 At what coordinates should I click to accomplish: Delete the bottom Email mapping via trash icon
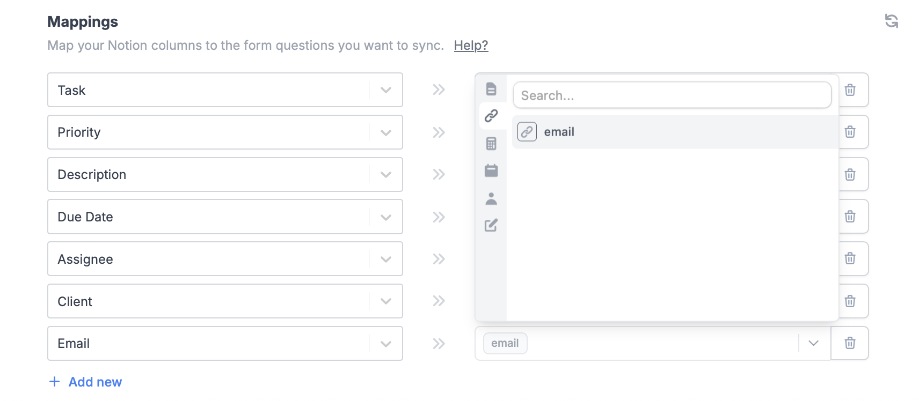[x=850, y=343]
